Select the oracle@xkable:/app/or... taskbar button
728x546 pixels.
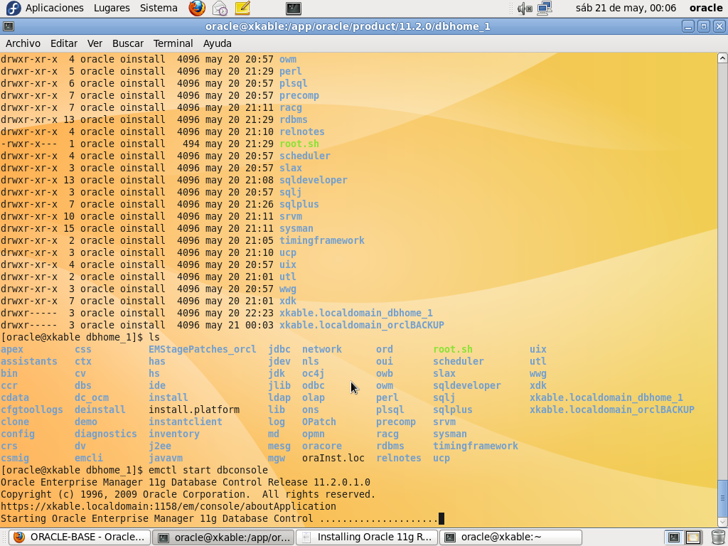click(x=223, y=537)
